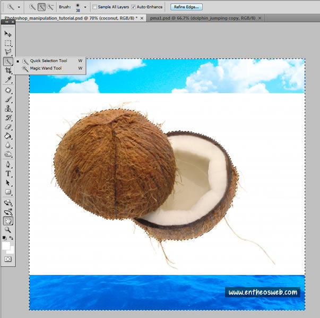The height and width of the screenshot is (318, 320).
Task: Choose the Clone Stamp tool
Action: (8, 108)
